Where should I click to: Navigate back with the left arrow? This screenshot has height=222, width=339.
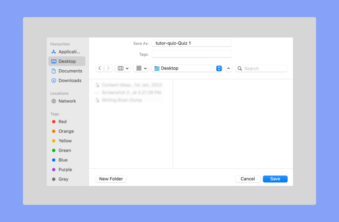pyautogui.click(x=100, y=68)
